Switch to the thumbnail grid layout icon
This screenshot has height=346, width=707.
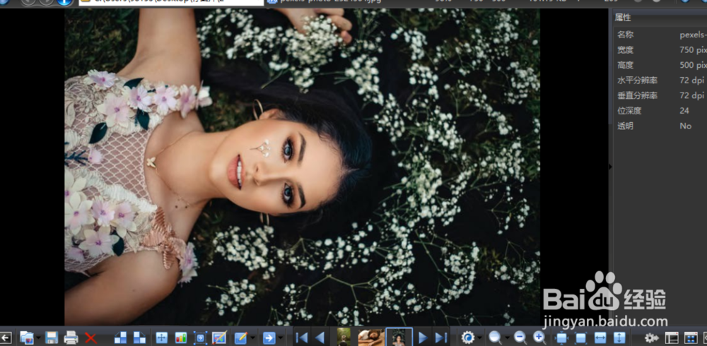(691, 338)
